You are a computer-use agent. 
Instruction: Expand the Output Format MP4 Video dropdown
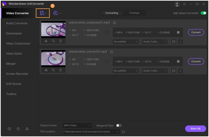click(x=77, y=125)
